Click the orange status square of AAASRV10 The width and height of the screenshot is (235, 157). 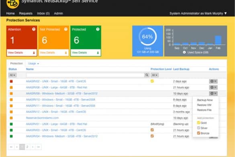click(x=11, y=99)
